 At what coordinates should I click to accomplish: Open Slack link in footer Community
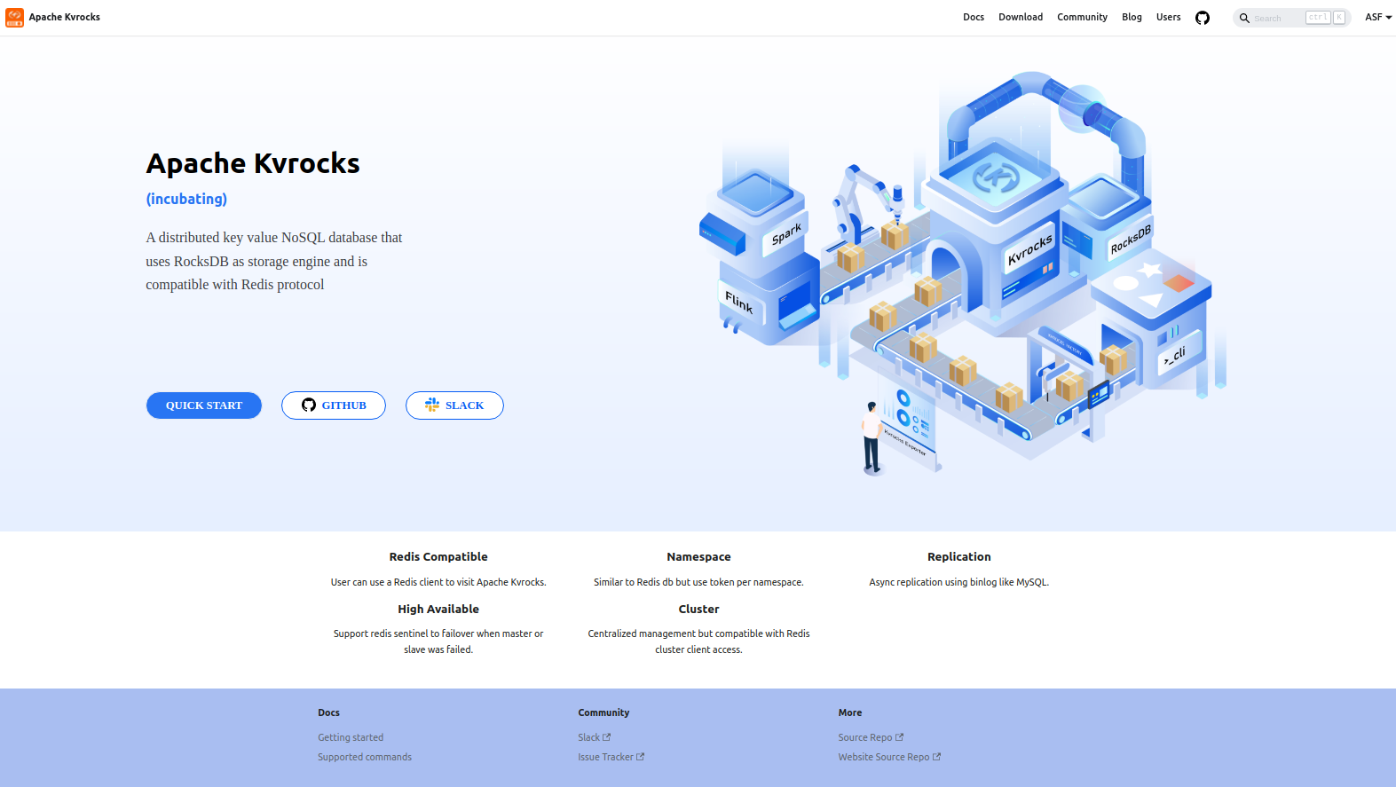595,737
